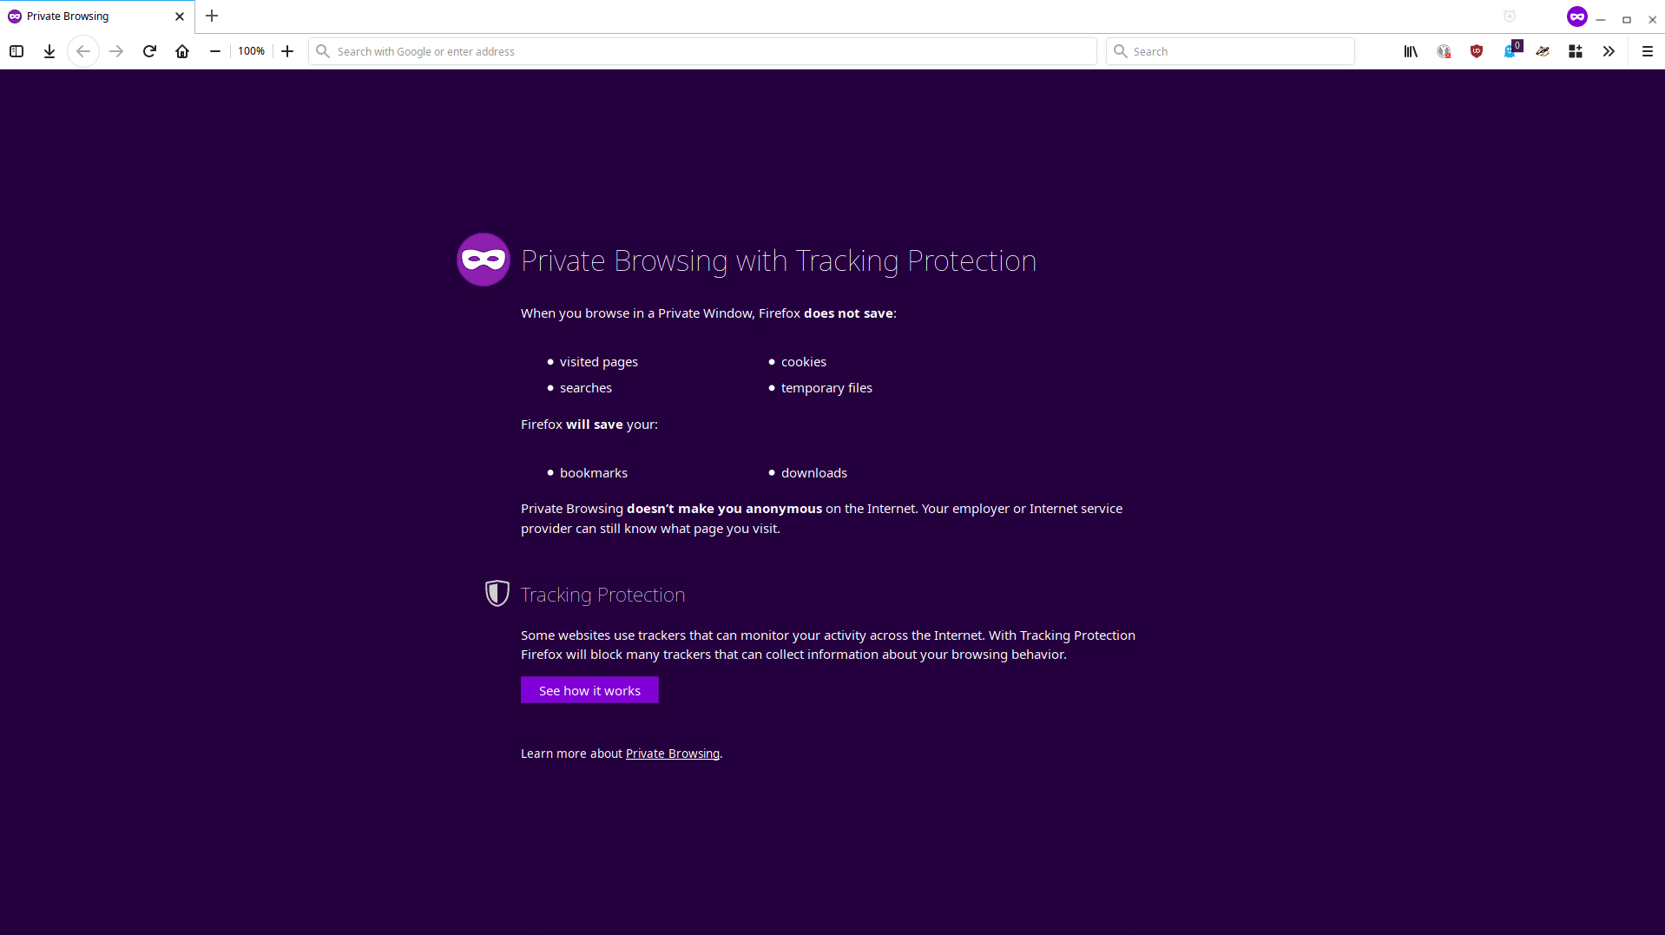Open the hamburger application menu

click(x=1647, y=51)
